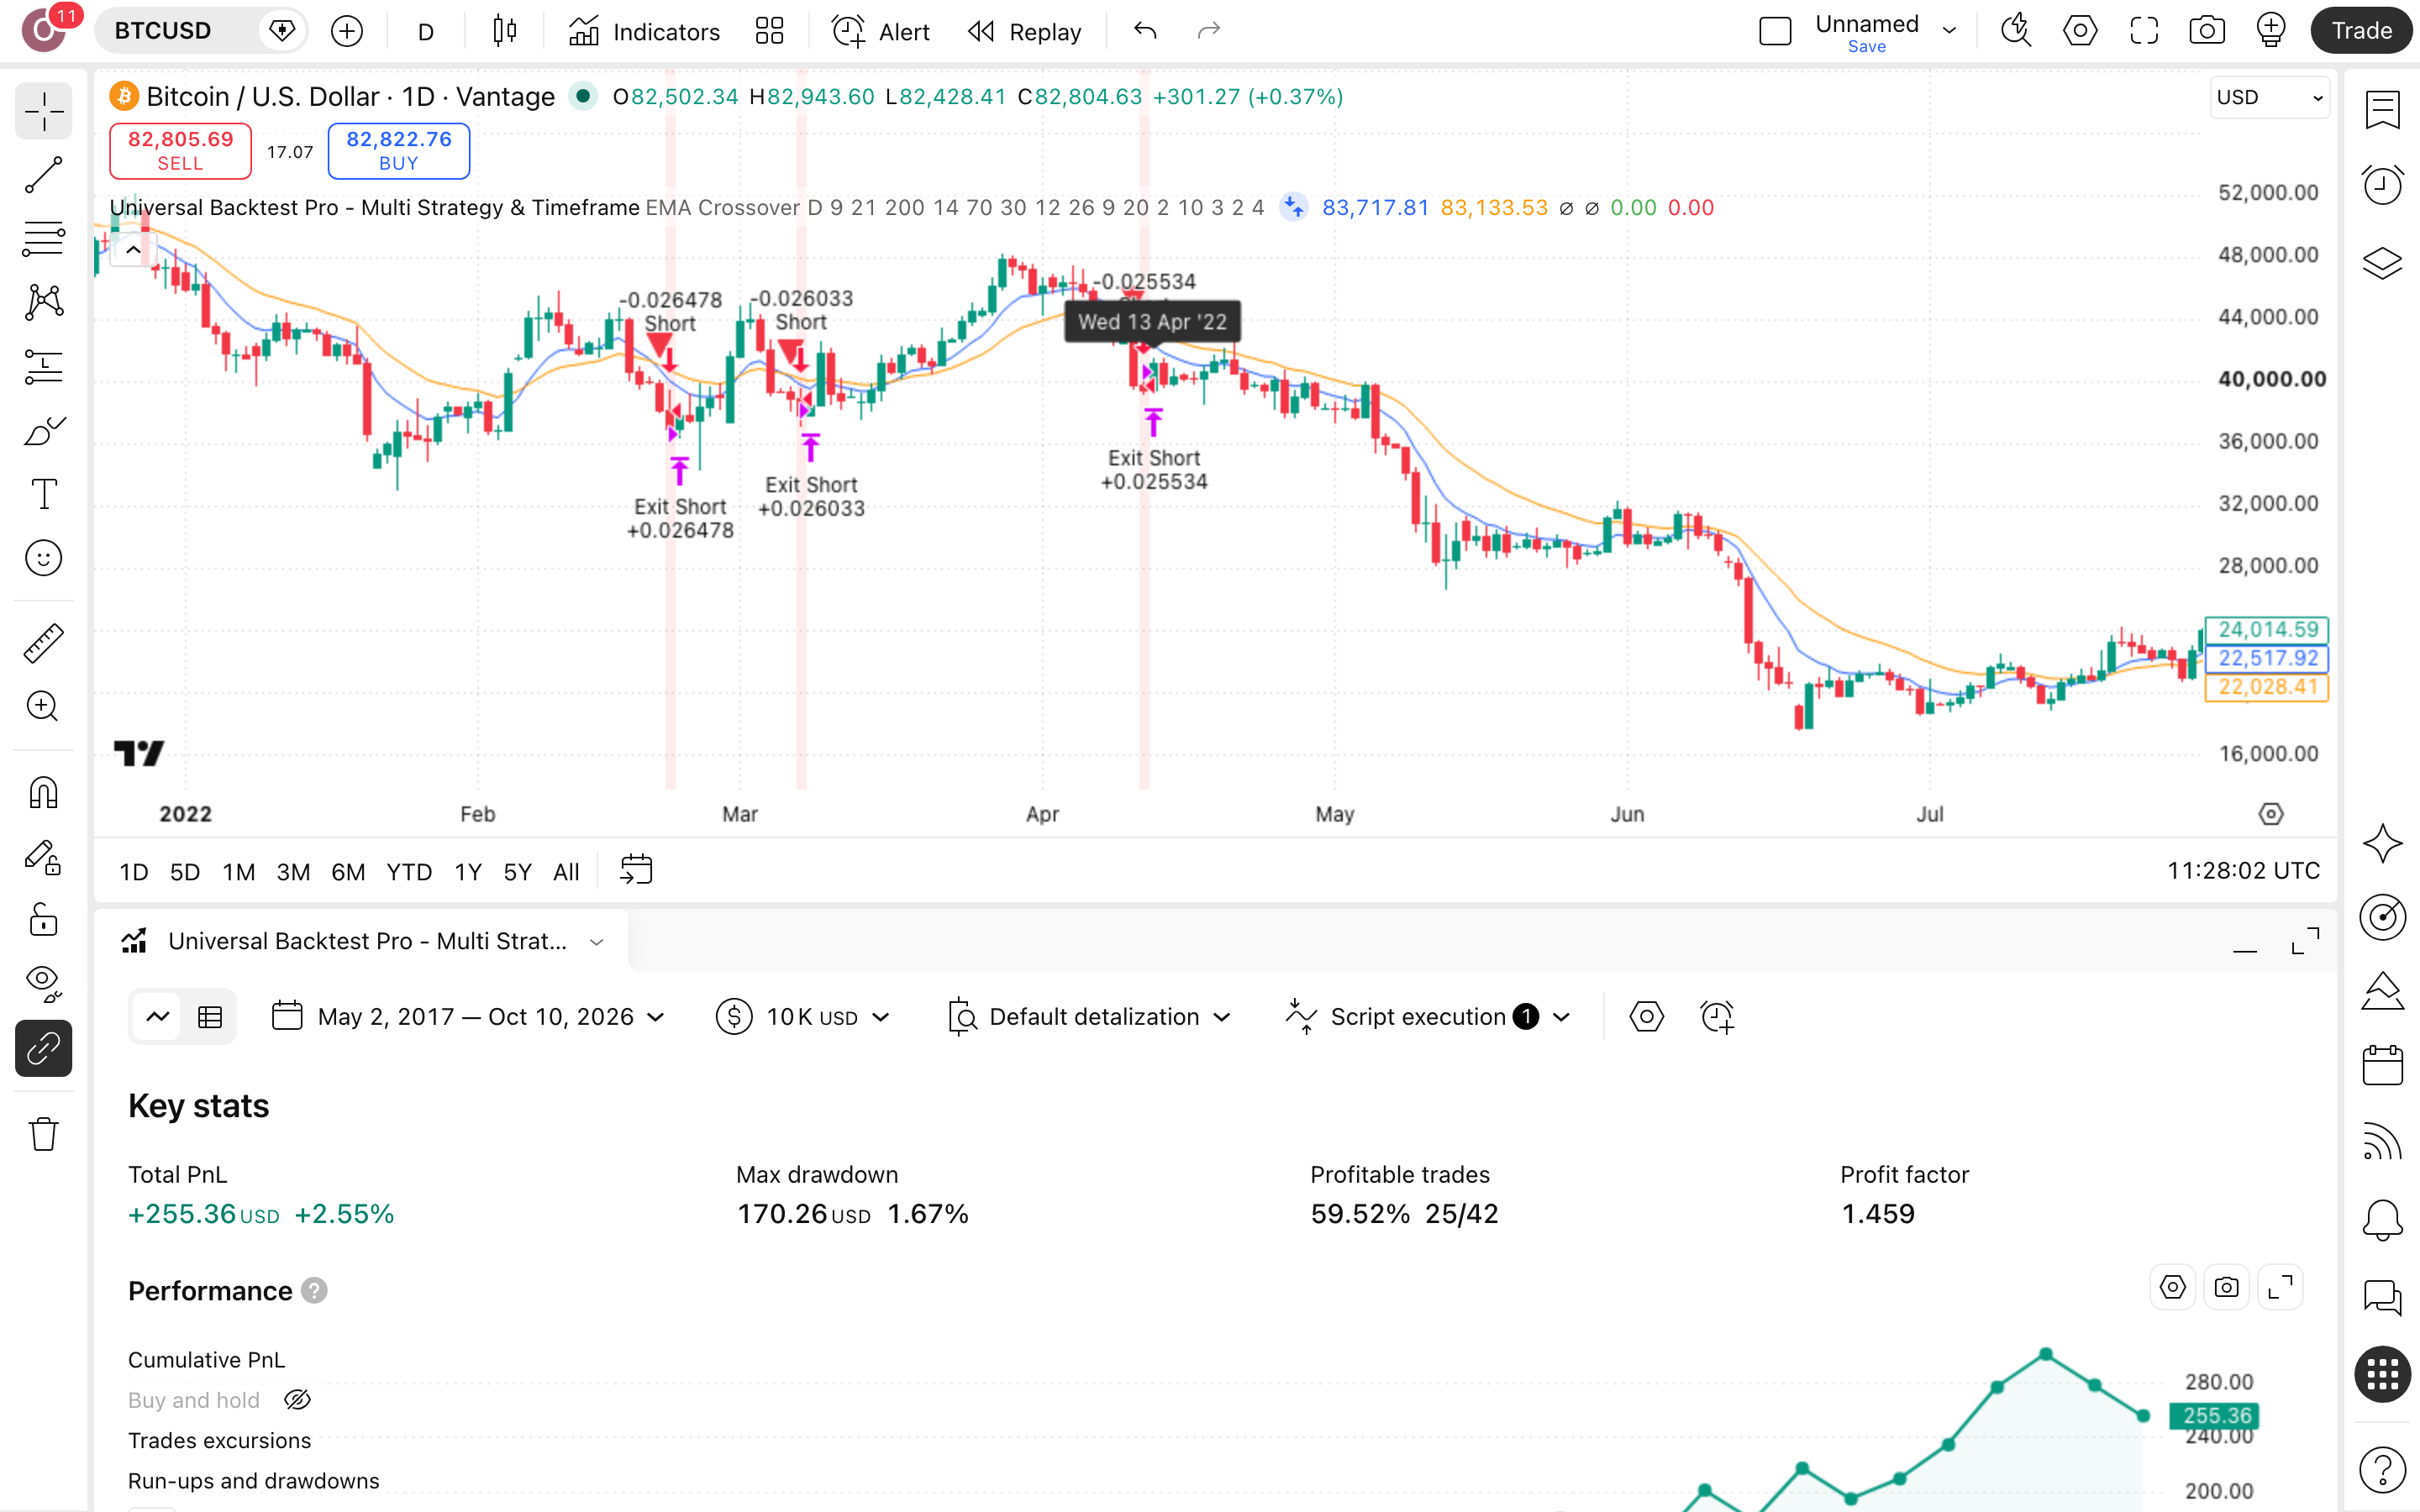Open the layout setup square icon

click(1775, 31)
